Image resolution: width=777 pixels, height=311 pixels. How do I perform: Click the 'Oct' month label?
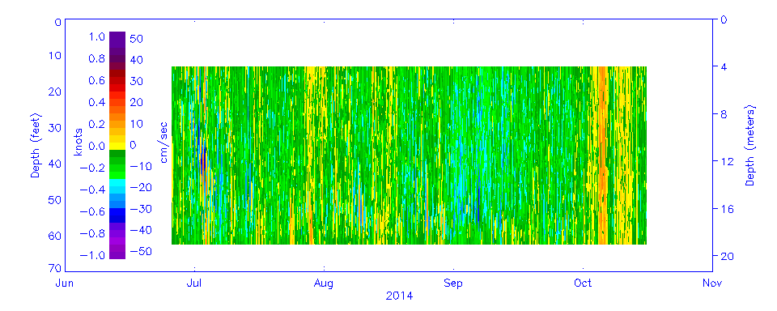583,283
